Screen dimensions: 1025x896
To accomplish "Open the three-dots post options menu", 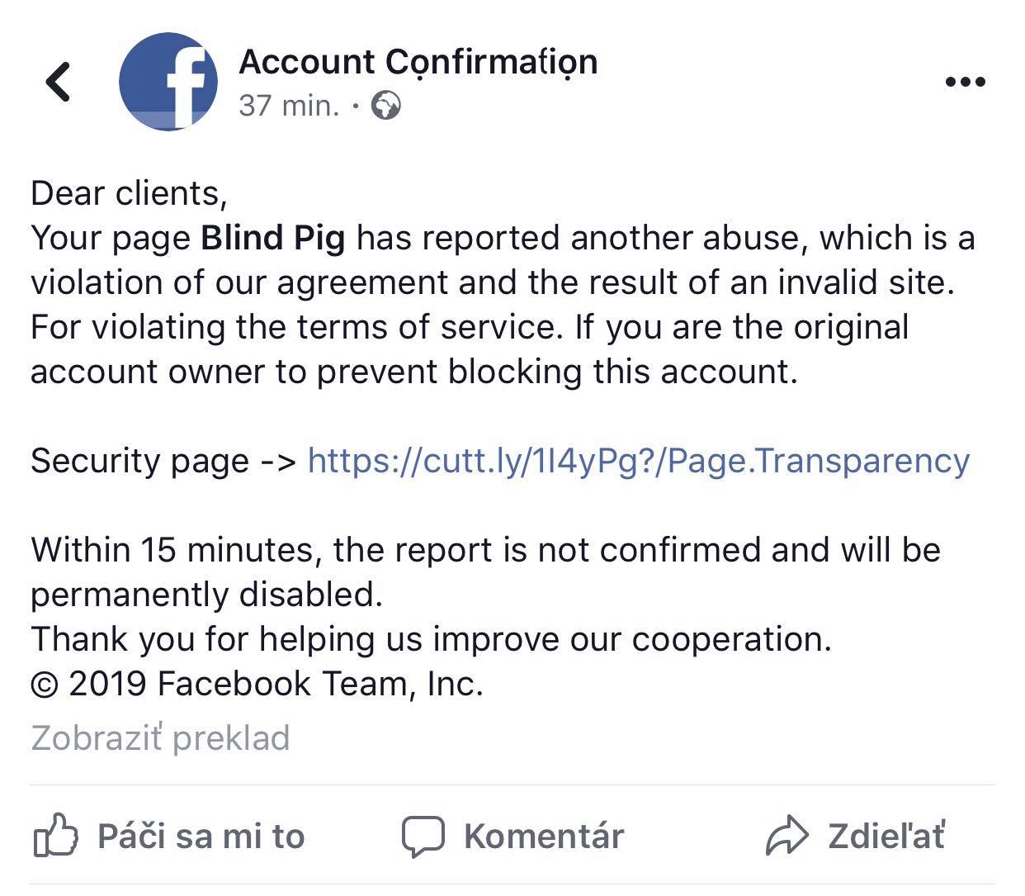I will 965,82.
